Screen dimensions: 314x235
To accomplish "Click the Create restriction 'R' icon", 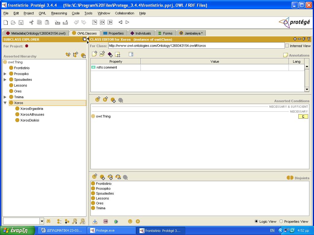I will (x=105, y=99).
